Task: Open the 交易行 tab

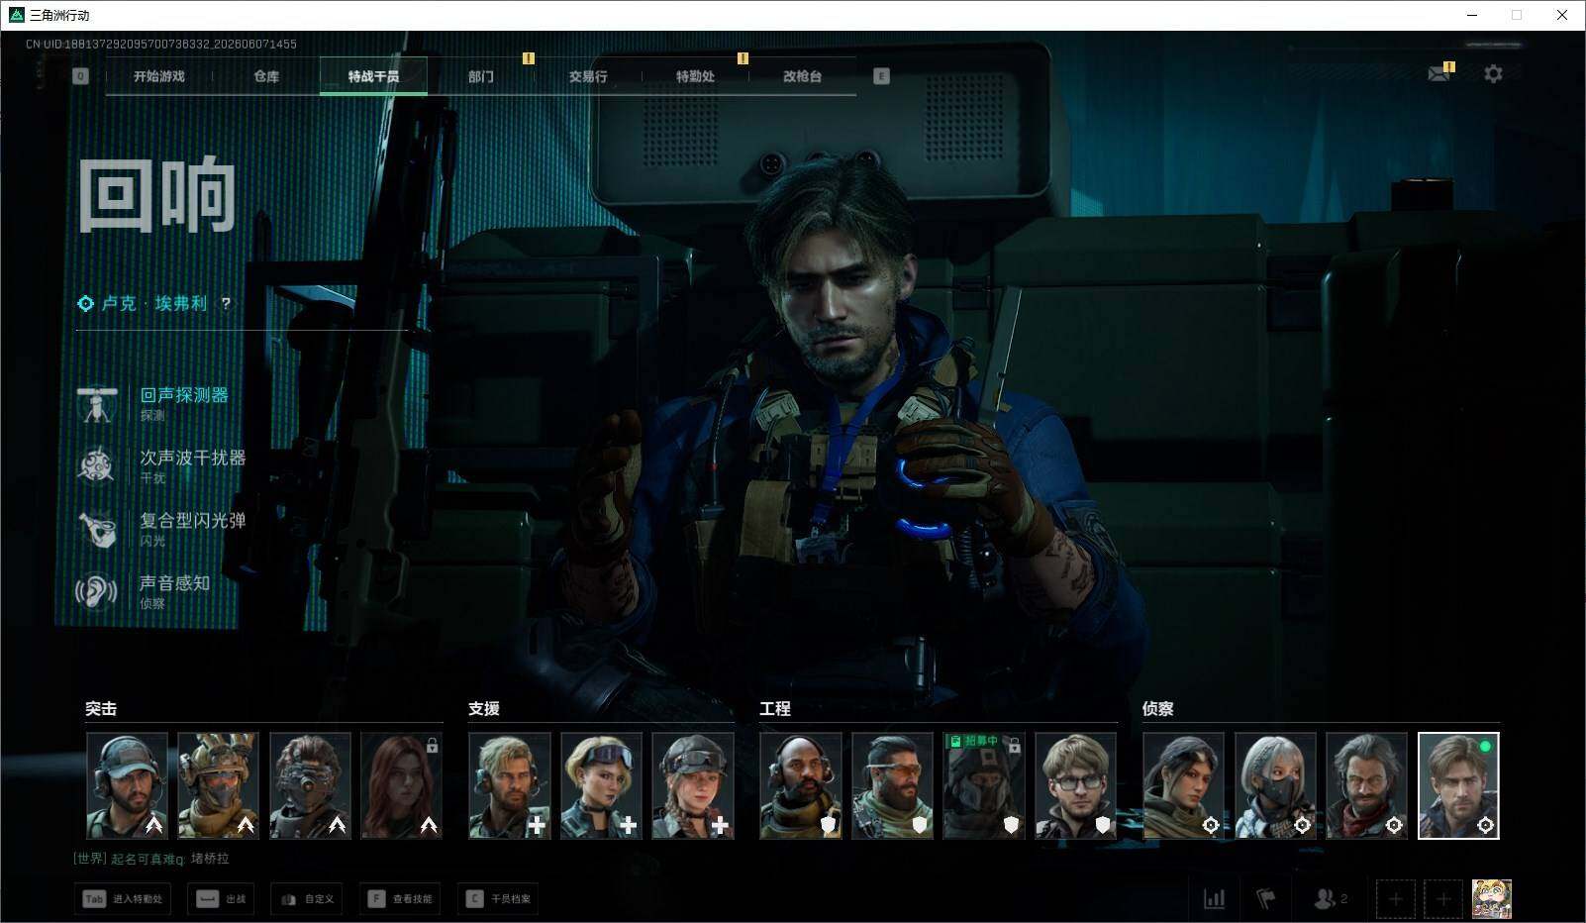Action: (588, 76)
